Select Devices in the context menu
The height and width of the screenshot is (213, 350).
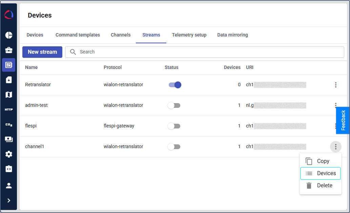click(x=321, y=173)
